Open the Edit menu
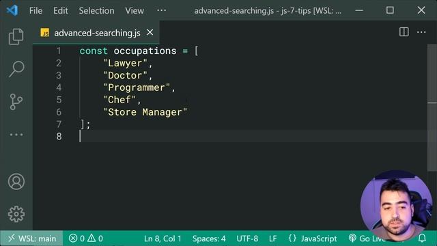437x246 pixels. pyautogui.click(x=61, y=11)
